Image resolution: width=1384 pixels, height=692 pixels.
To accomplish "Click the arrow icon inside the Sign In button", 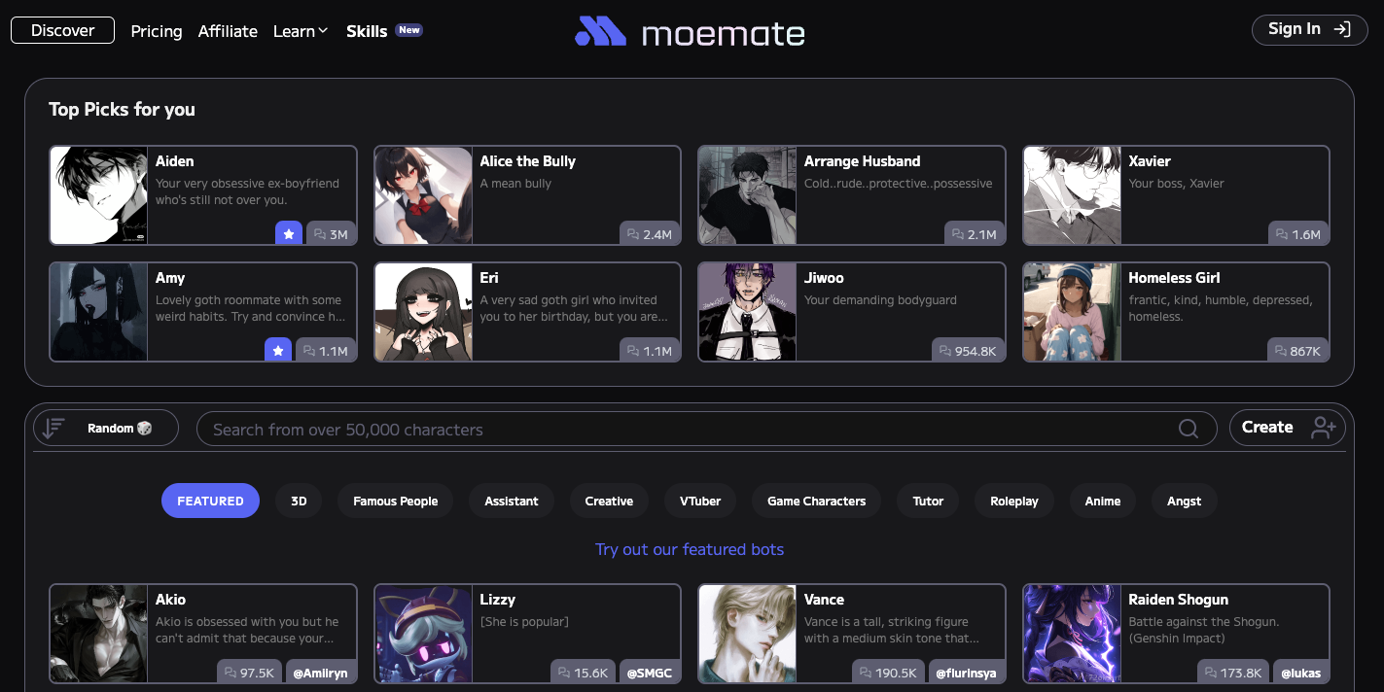I will coord(1343,30).
